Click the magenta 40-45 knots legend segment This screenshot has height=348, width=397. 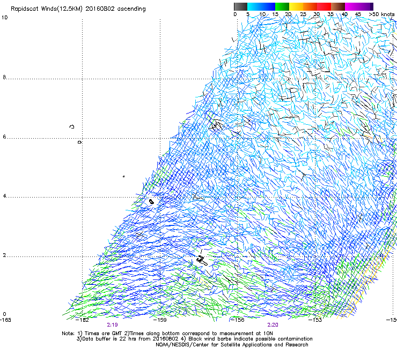(352, 6)
